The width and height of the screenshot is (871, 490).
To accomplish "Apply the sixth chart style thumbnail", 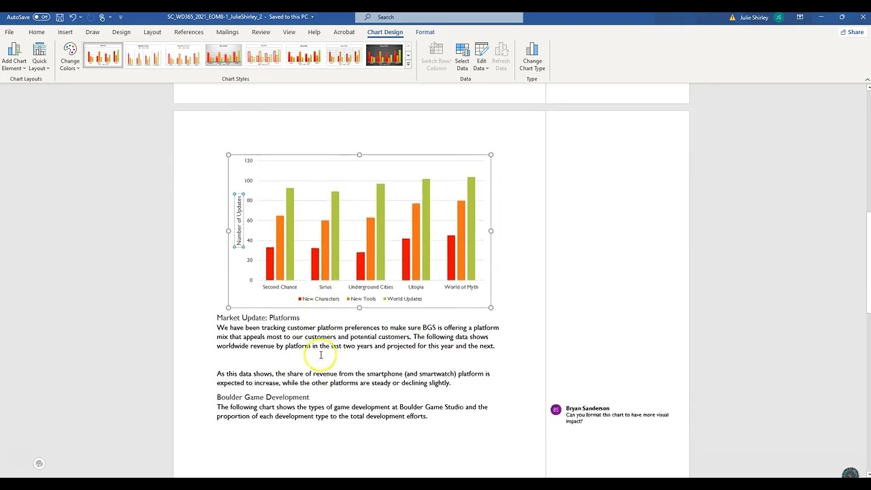I will [x=304, y=55].
